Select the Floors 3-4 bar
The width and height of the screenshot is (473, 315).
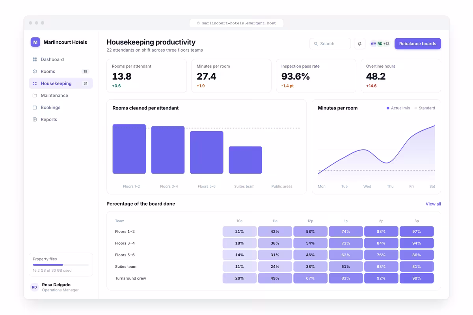click(x=168, y=150)
